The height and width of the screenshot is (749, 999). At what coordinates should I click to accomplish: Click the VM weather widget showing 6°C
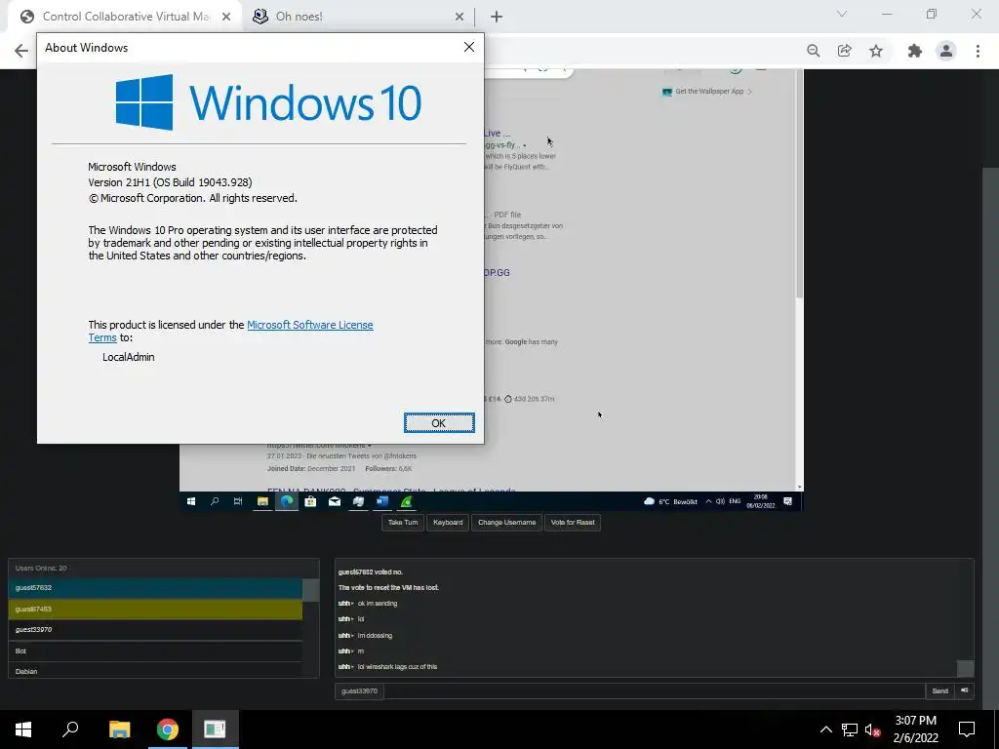click(671, 502)
